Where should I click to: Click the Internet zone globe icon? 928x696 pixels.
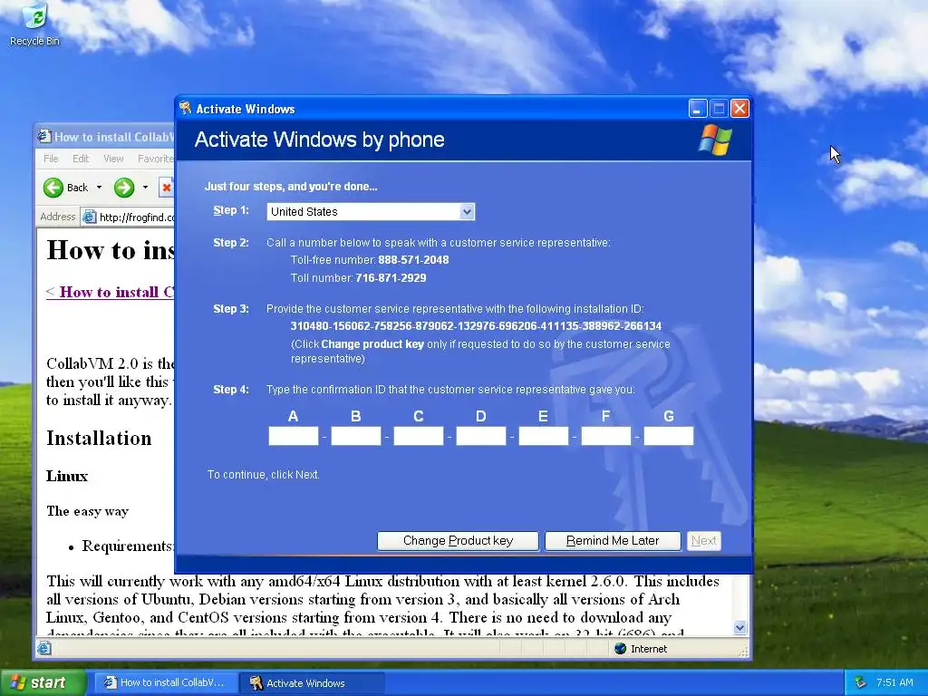tap(620, 649)
